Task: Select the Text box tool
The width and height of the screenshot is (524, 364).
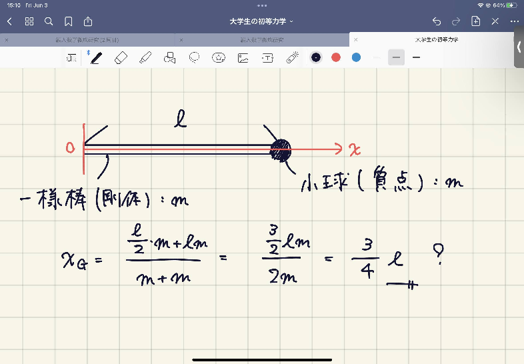Action: tap(267, 57)
